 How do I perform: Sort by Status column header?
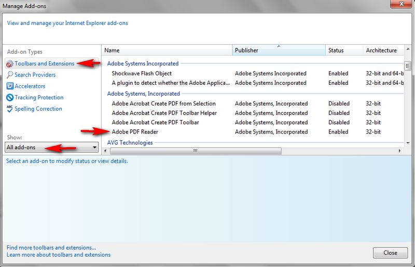tap(344, 50)
